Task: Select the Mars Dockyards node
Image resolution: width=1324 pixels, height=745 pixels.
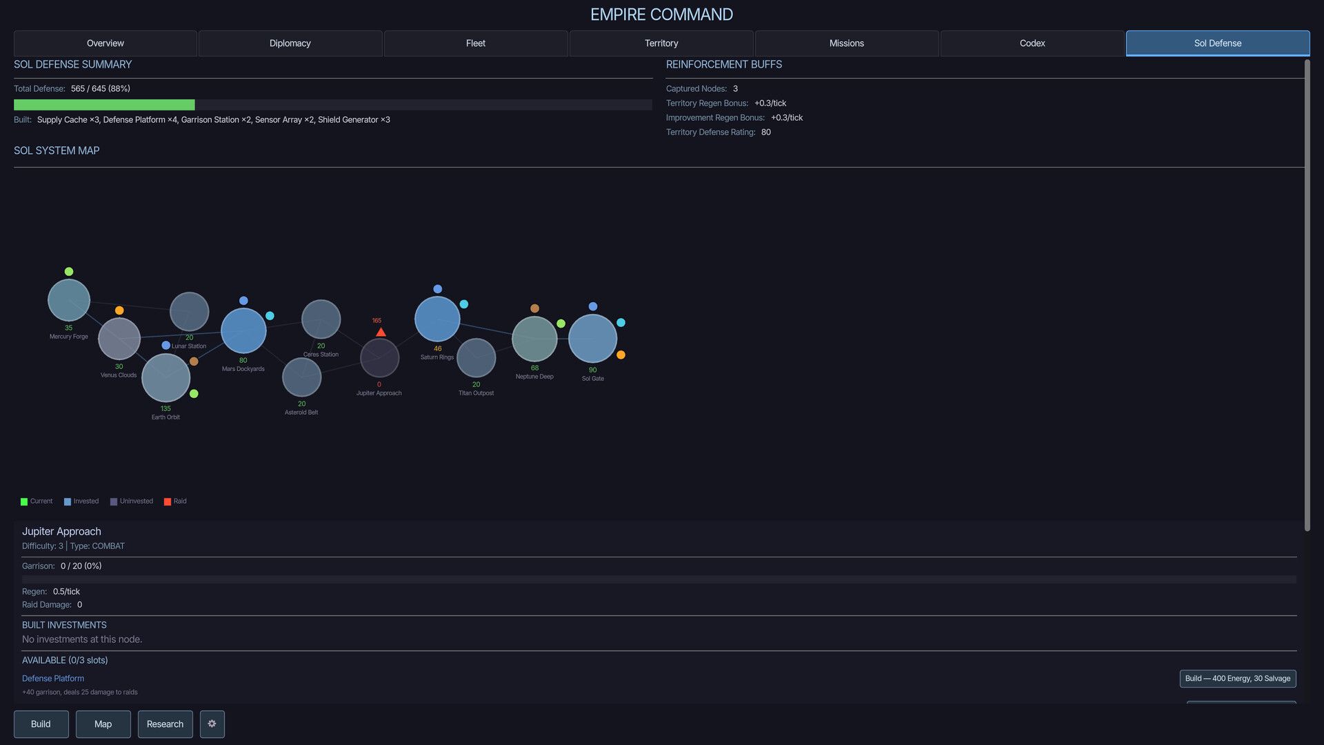Action: point(243,331)
